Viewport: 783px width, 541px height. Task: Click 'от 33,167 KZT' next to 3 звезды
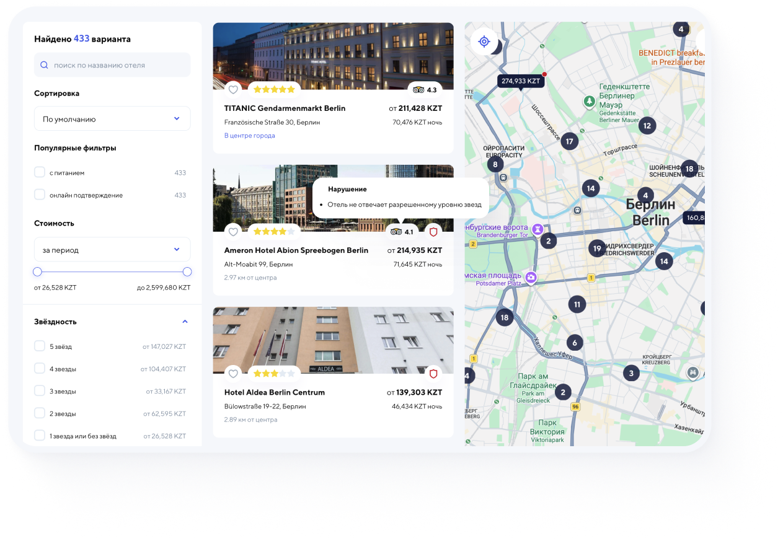tap(166, 392)
